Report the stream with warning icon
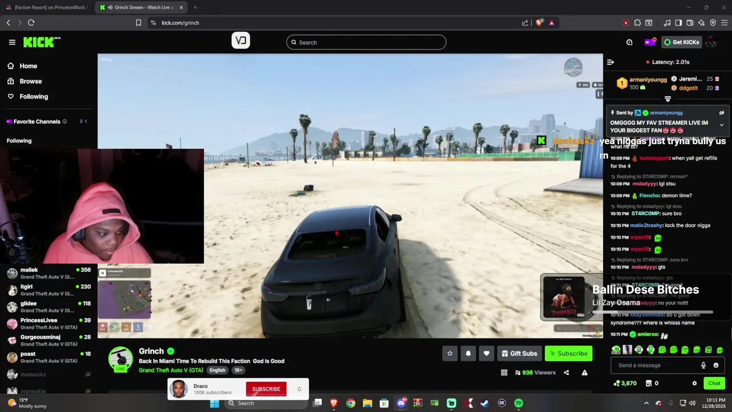Image resolution: width=732 pixels, height=412 pixels. [584, 373]
